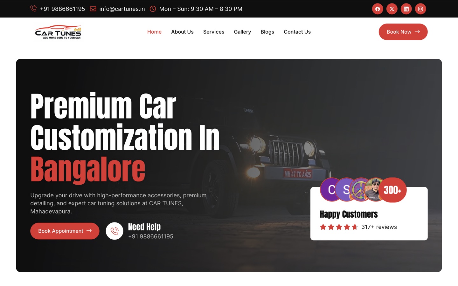Click the 'Premium Car' headline line

coord(103,106)
